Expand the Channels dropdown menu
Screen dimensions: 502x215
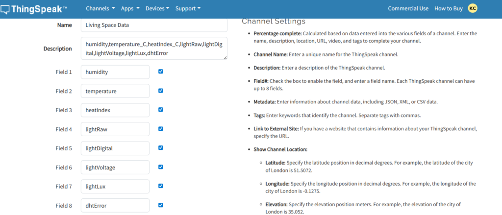[100, 8]
